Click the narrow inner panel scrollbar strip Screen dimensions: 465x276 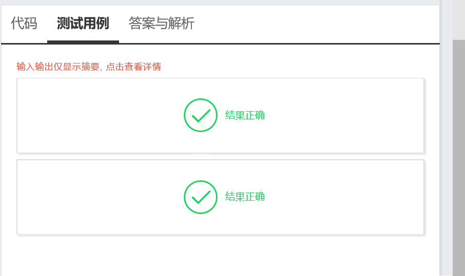(446, 138)
